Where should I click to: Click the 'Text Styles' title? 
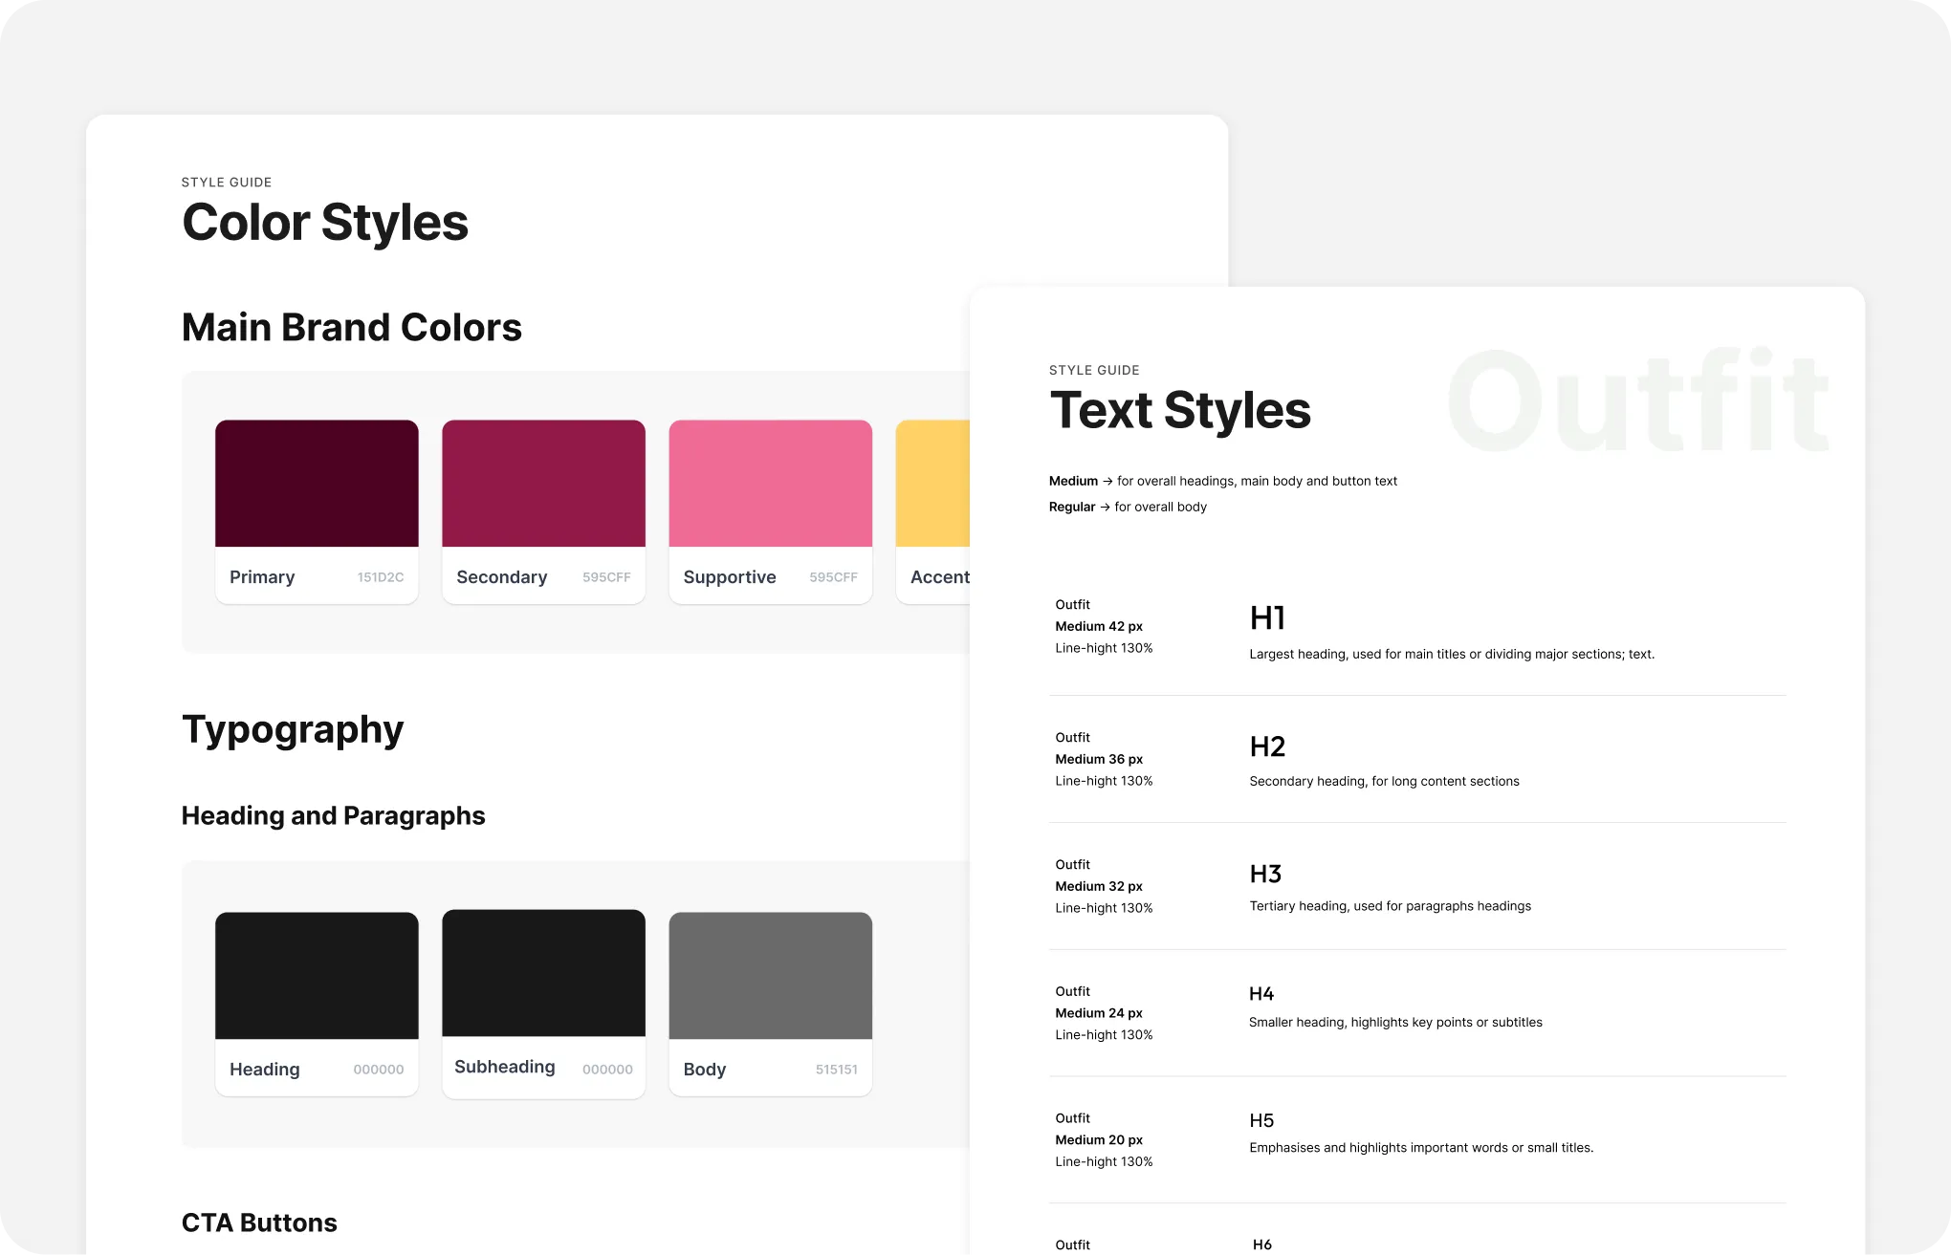(1180, 411)
